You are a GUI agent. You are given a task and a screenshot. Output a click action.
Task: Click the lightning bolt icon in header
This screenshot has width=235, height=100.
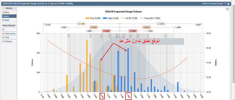225,4
